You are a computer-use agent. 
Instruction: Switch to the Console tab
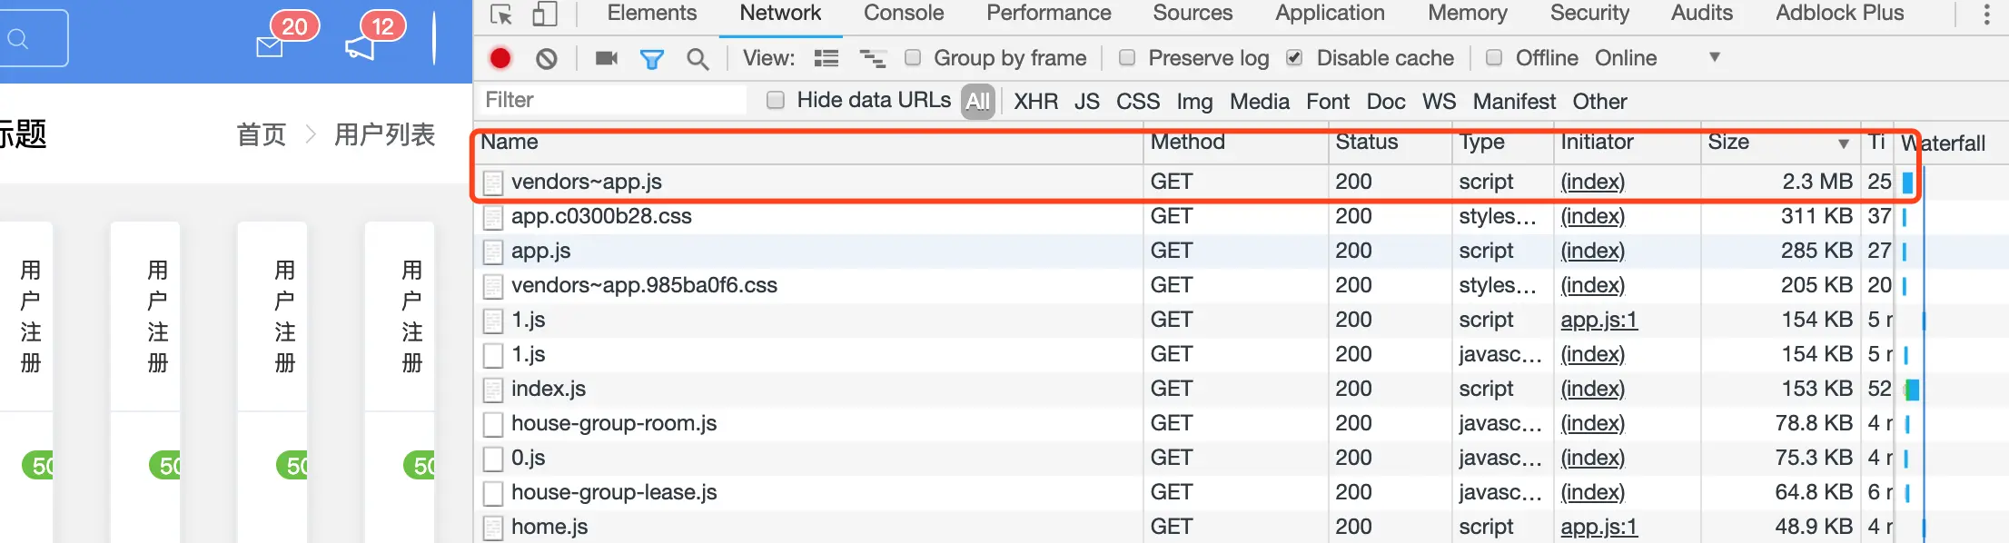pyautogui.click(x=904, y=13)
